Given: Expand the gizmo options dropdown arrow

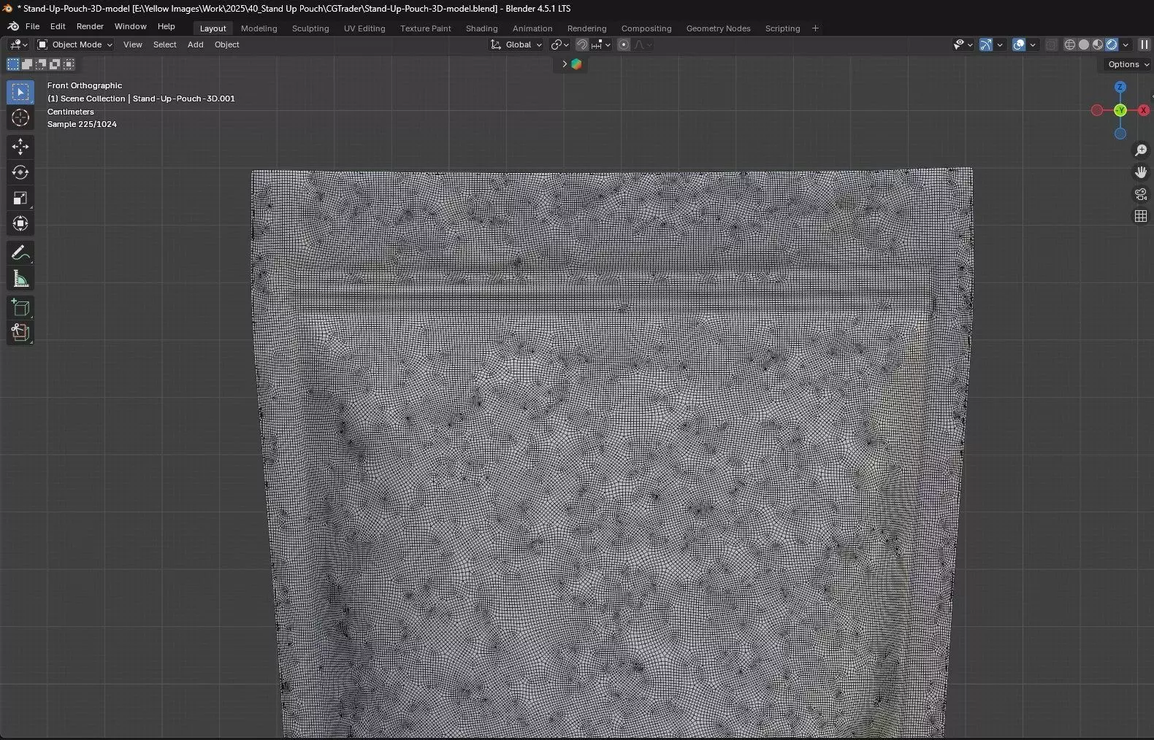Looking at the screenshot, I should 1000,45.
